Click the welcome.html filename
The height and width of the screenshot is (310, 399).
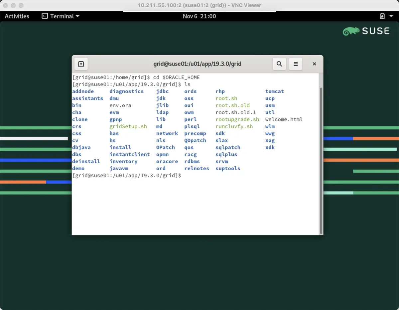click(x=284, y=119)
